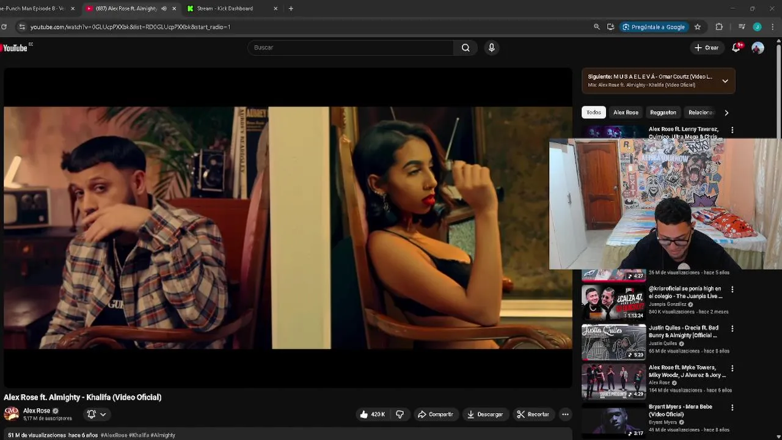Image resolution: width=782 pixels, height=440 pixels.
Task: Click Pregúntale a Google button
Action: click(x=654, y=27)
